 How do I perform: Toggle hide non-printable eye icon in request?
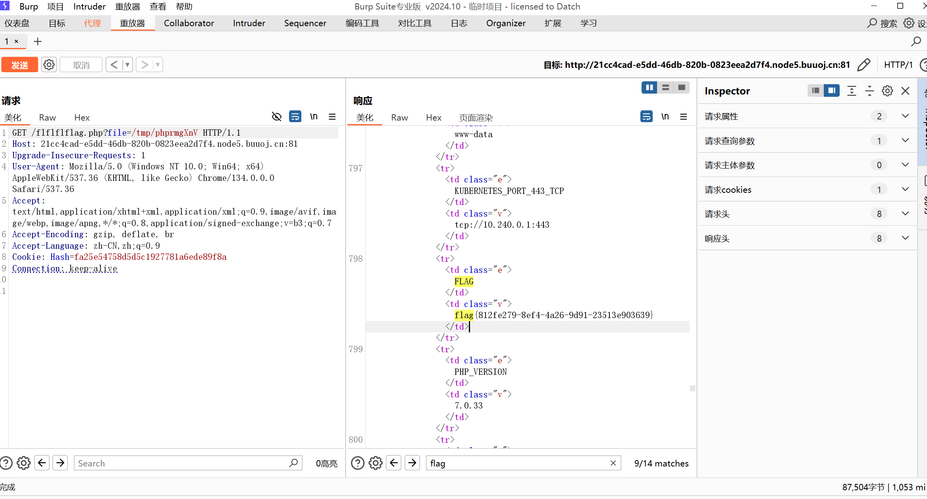[276, 117]
